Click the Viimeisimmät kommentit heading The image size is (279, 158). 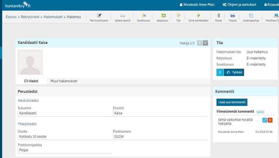click(235, 111)
